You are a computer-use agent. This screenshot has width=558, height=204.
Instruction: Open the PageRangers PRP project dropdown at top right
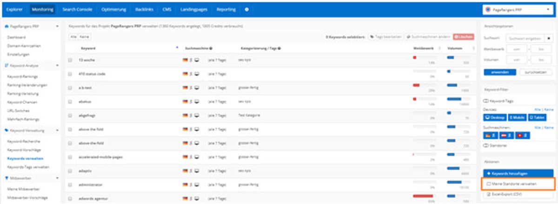[518, 9]
